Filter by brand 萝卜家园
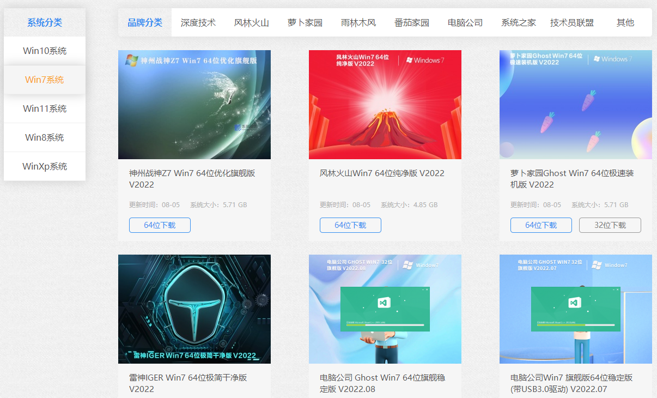 305,22
